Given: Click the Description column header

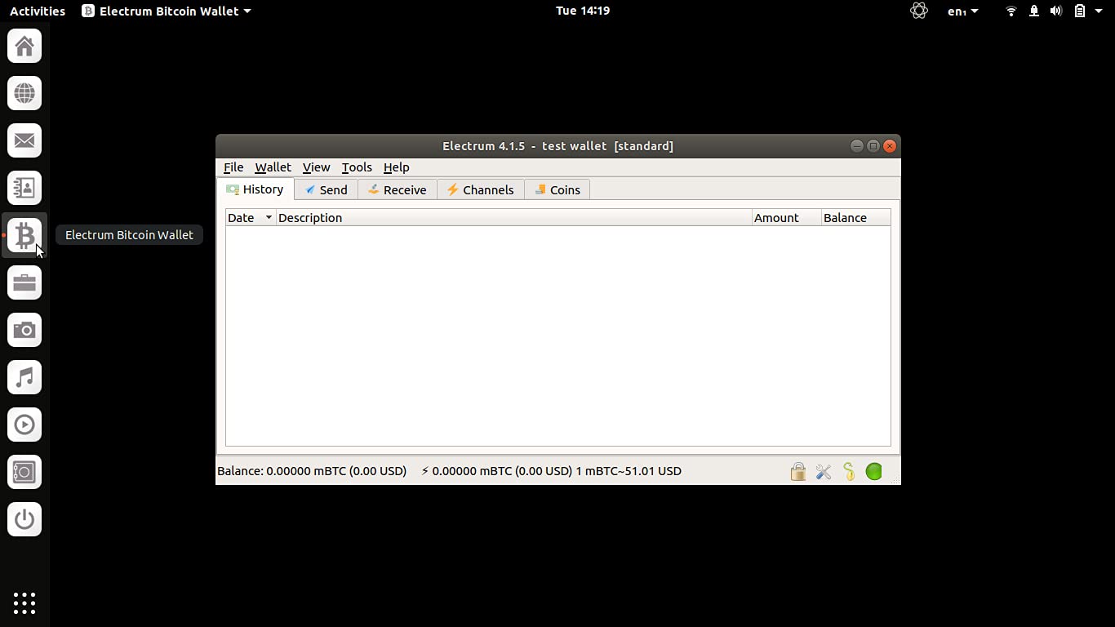Looking at the screenshot, I should click(514, 218).
